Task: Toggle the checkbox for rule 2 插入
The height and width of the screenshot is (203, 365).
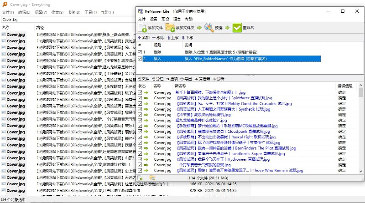Action: (140, 59)
